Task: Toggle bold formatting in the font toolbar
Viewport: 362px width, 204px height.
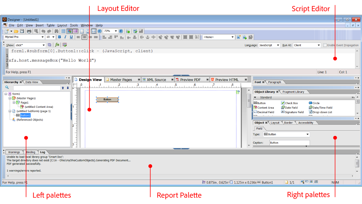Action: tap(60, 37)
